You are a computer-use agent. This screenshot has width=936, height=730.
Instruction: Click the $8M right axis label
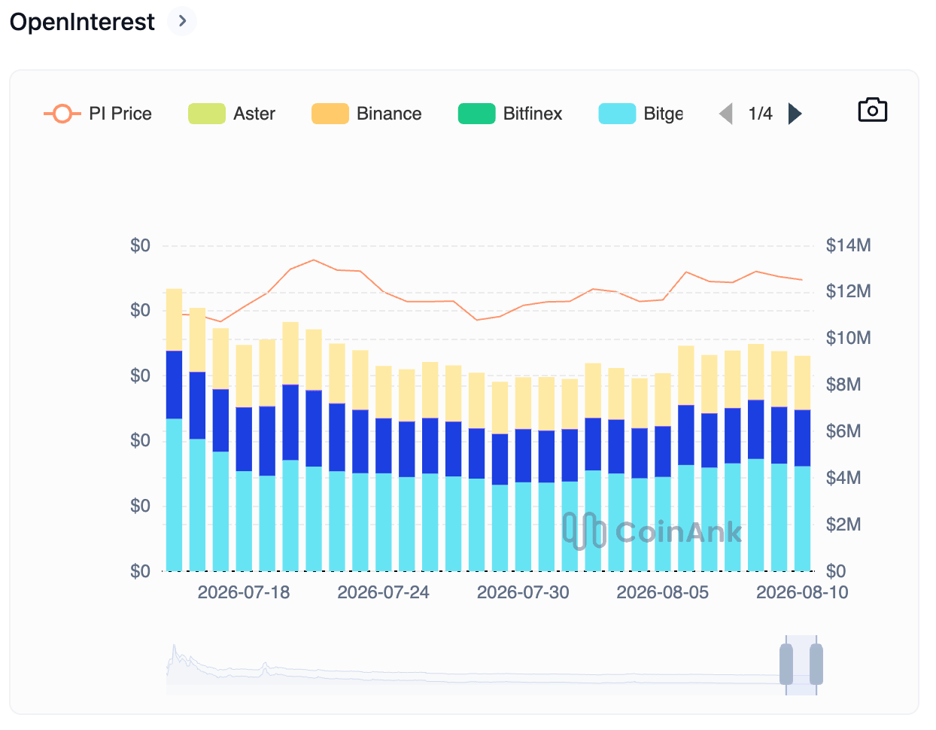(844, 385)
